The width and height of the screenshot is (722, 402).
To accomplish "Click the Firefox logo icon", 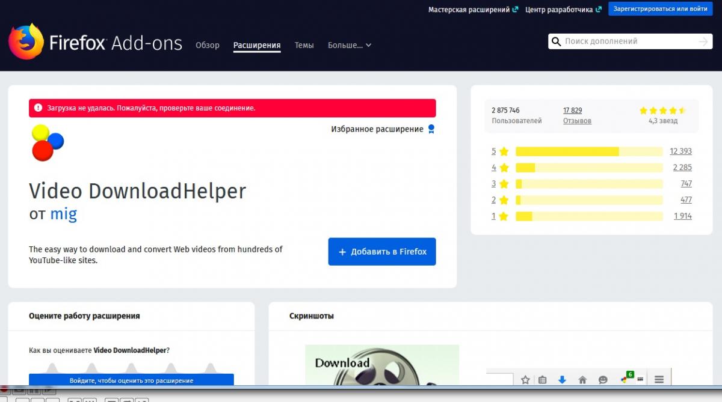I will pyautogui.click(x=26, y=41).
